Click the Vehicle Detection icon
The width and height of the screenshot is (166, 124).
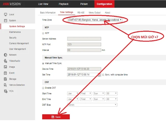5,85
